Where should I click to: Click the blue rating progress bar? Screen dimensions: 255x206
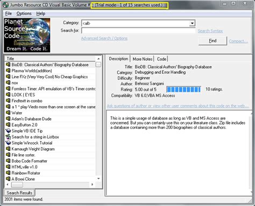point(183,89)
